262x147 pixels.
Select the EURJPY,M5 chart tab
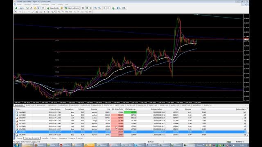click(30, 105)
